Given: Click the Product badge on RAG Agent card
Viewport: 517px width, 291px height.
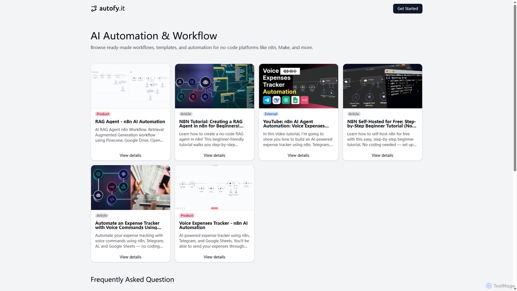Looking at the screenshot, I should pyautogui.click(x=103, y=114).
